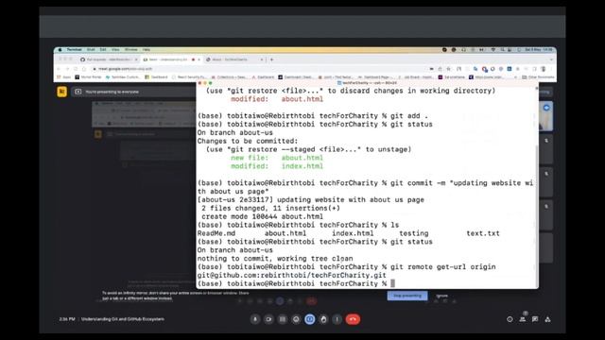Open emoji reactions in Meet toolbar
The width and height of the screenshot is (605, 340).
(x=296, y=319)
